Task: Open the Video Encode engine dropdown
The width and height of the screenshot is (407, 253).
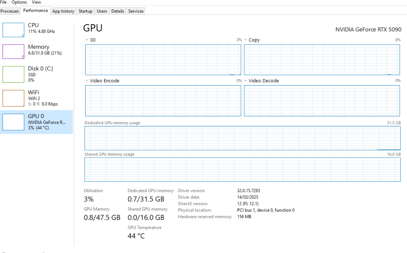Action: coord(87,81)
